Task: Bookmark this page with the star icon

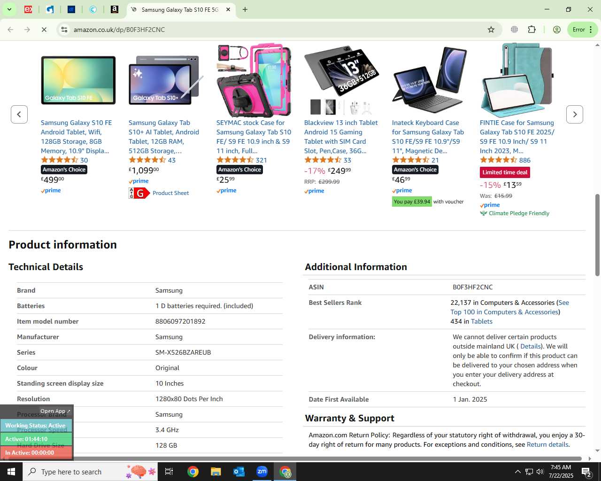Action: [x=491, y=30]
